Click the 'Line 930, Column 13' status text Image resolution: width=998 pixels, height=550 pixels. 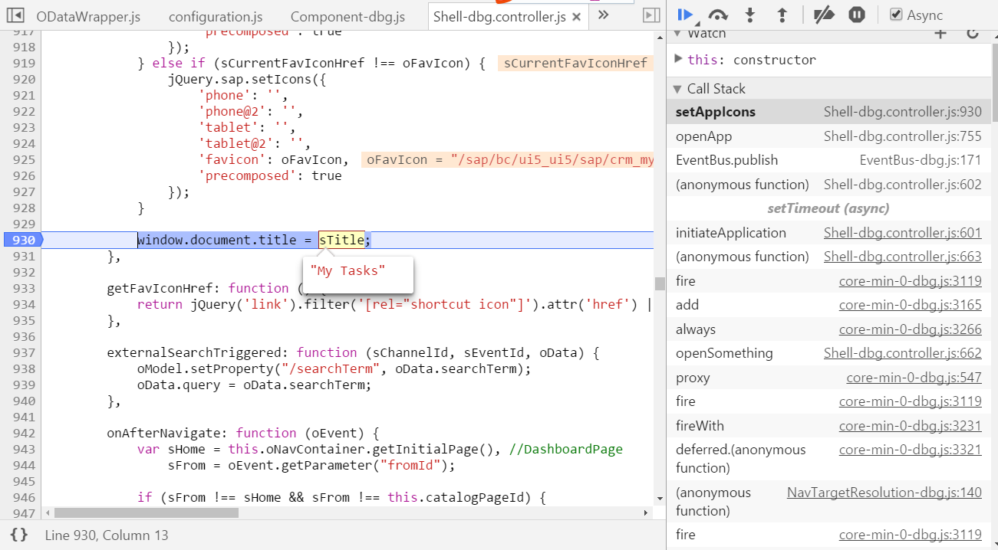tap(107, 535)
